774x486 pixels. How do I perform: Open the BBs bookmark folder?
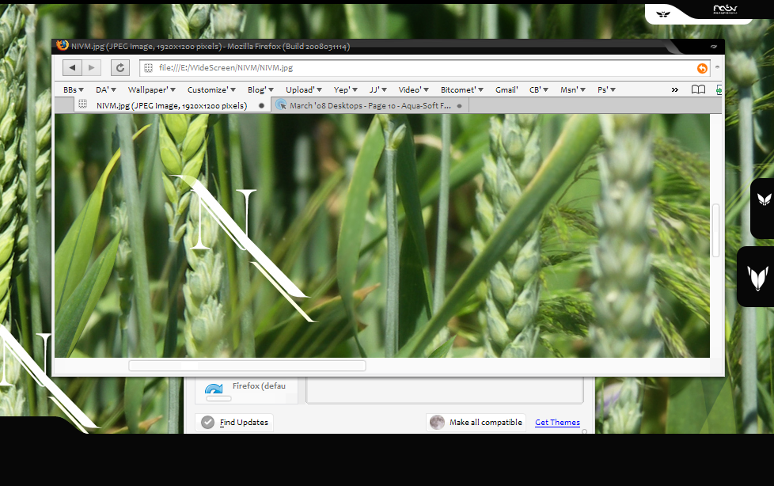(74, 90)
